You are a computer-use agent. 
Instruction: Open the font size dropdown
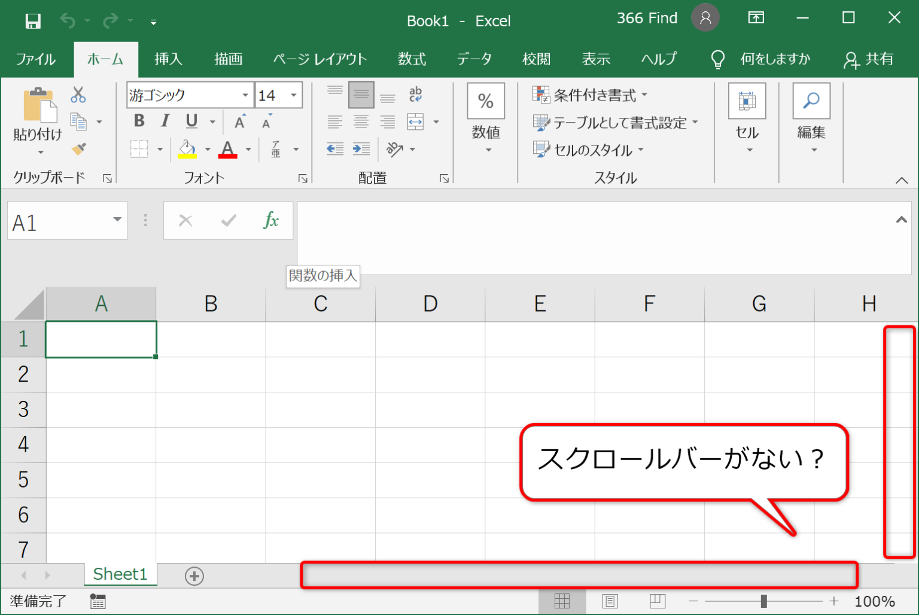pyautogui.click(x=293, y=95)
